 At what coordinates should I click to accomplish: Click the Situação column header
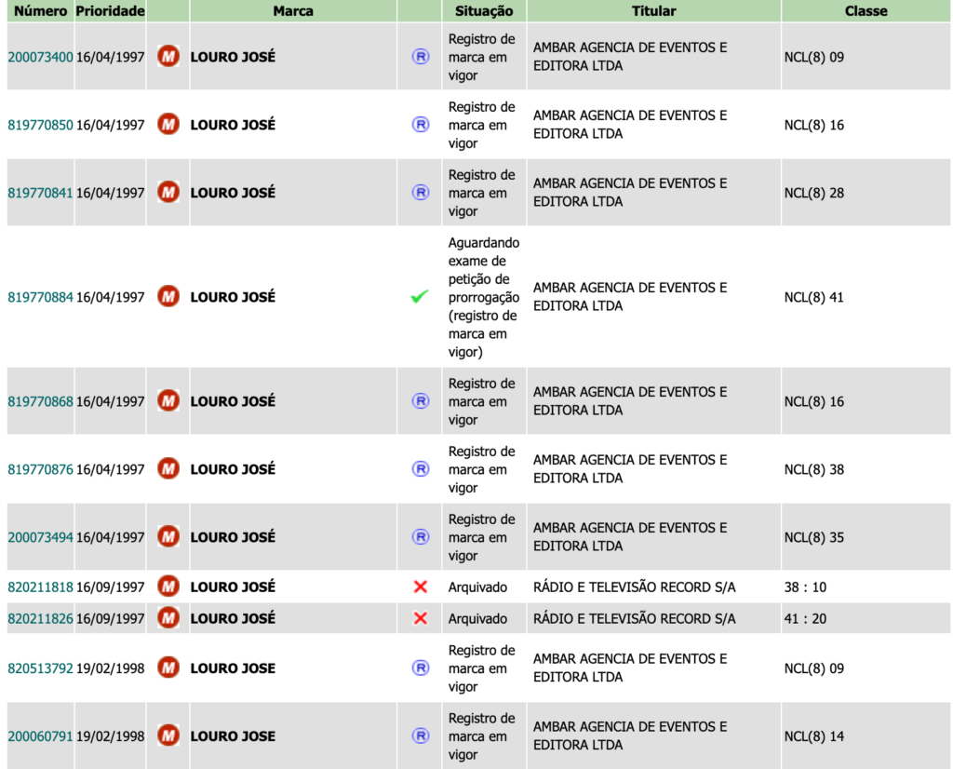pyautogui.click(x=484, y=11)
